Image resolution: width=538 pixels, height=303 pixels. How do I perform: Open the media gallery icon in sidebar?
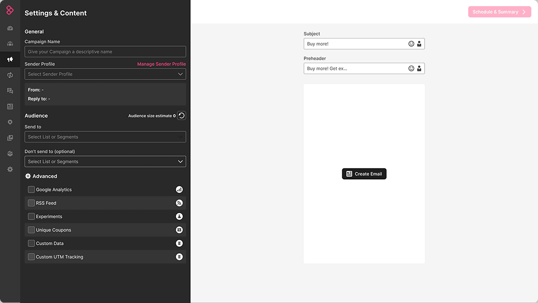tap(10, 138)
